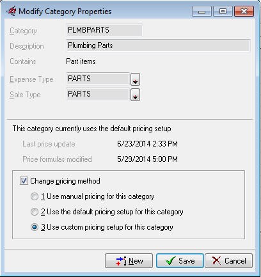Maximize the Modify Category Properties window
This screenshot has height=277, width=261.
(223, 12)
